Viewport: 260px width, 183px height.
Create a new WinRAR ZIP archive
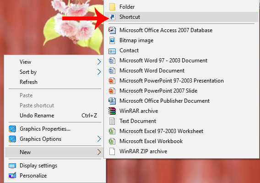pyautogui.click(x=181, y=151)
